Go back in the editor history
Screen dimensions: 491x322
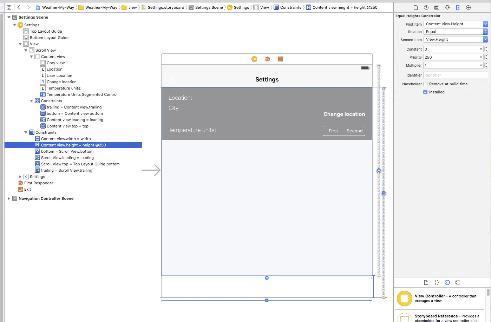tap(19, 7)
